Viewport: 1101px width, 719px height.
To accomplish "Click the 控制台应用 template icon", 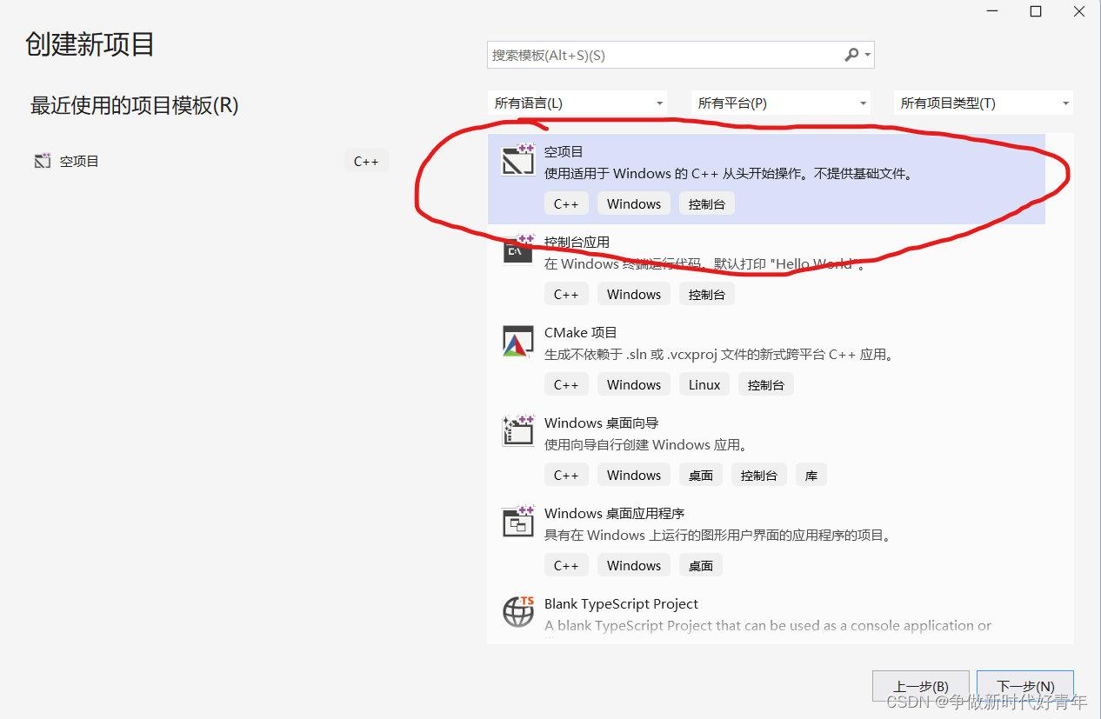I will 518,250.
